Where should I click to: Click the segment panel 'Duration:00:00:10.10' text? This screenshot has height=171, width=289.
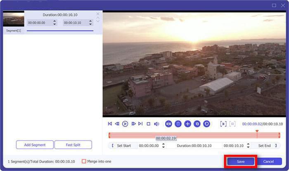click(60, 15)
